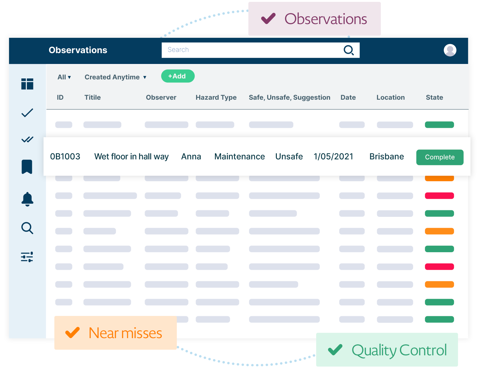Click the +Add button
The width and height of the screenshot is (478, 375).
(178, 76)
